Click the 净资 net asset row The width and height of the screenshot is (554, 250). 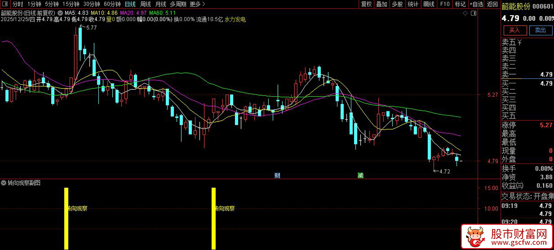(527, 177)
